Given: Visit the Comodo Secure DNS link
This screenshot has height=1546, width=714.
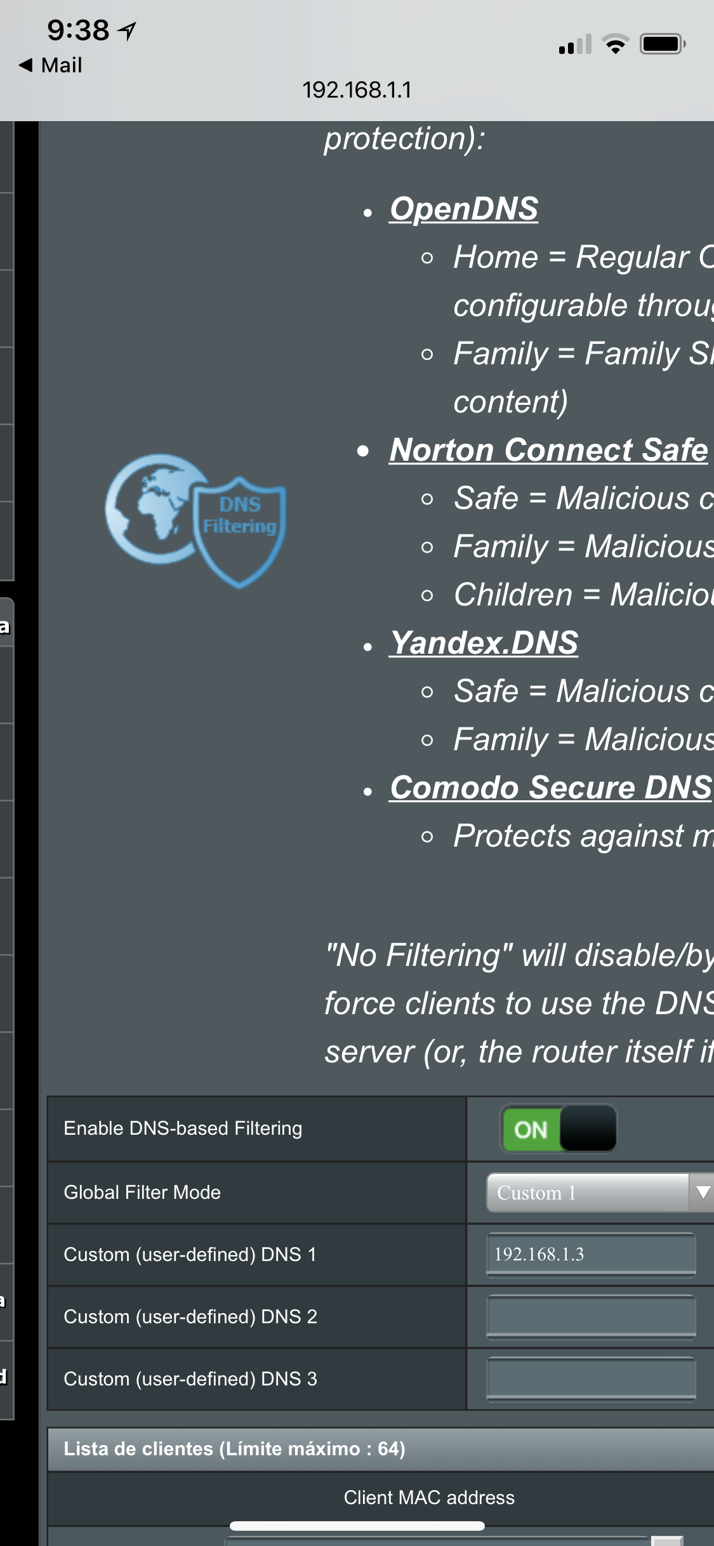Looking at the screenshot, I should (551, 788).
